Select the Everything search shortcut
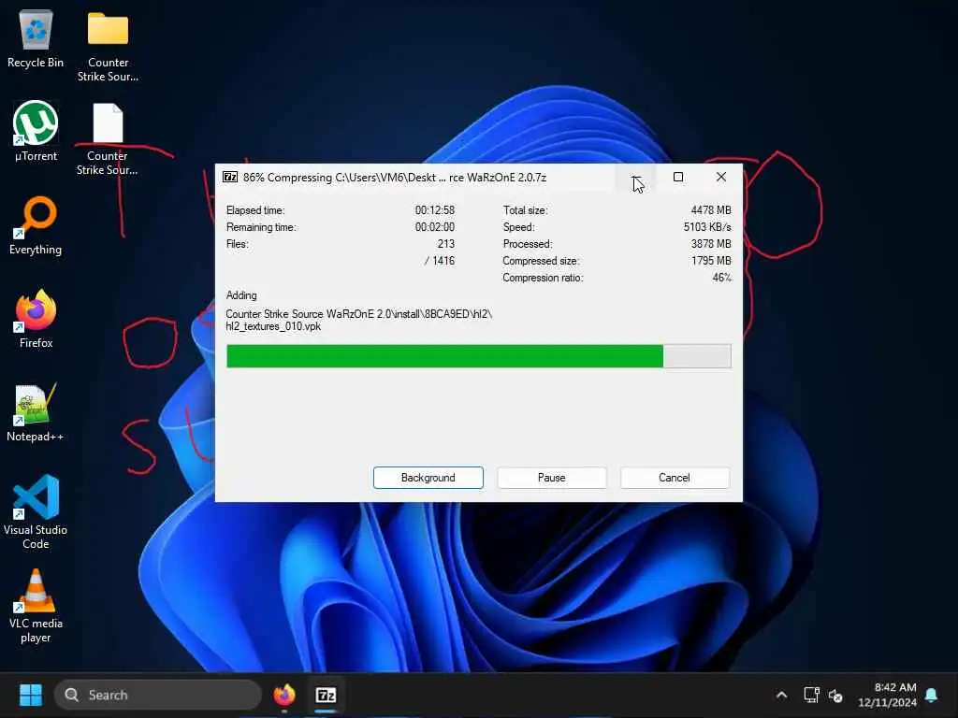Image resolution: width=958 pixels, height=718 pixels. [36, 224]
